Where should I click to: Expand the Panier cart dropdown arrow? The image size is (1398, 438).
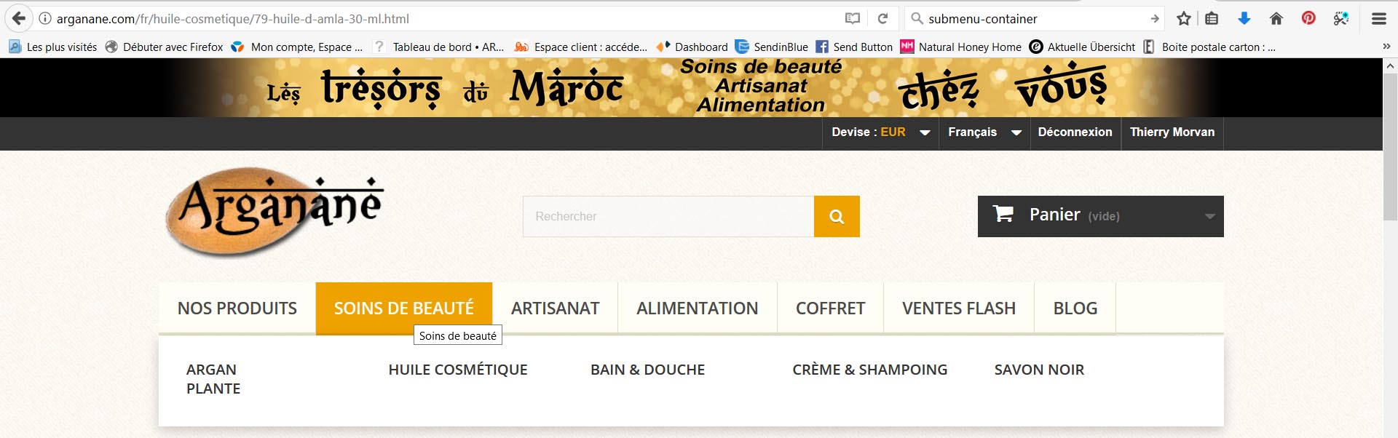click(x=1209, y=216)
